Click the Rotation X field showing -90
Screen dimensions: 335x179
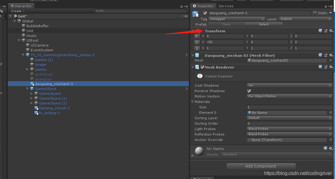(x=224, y=42)
